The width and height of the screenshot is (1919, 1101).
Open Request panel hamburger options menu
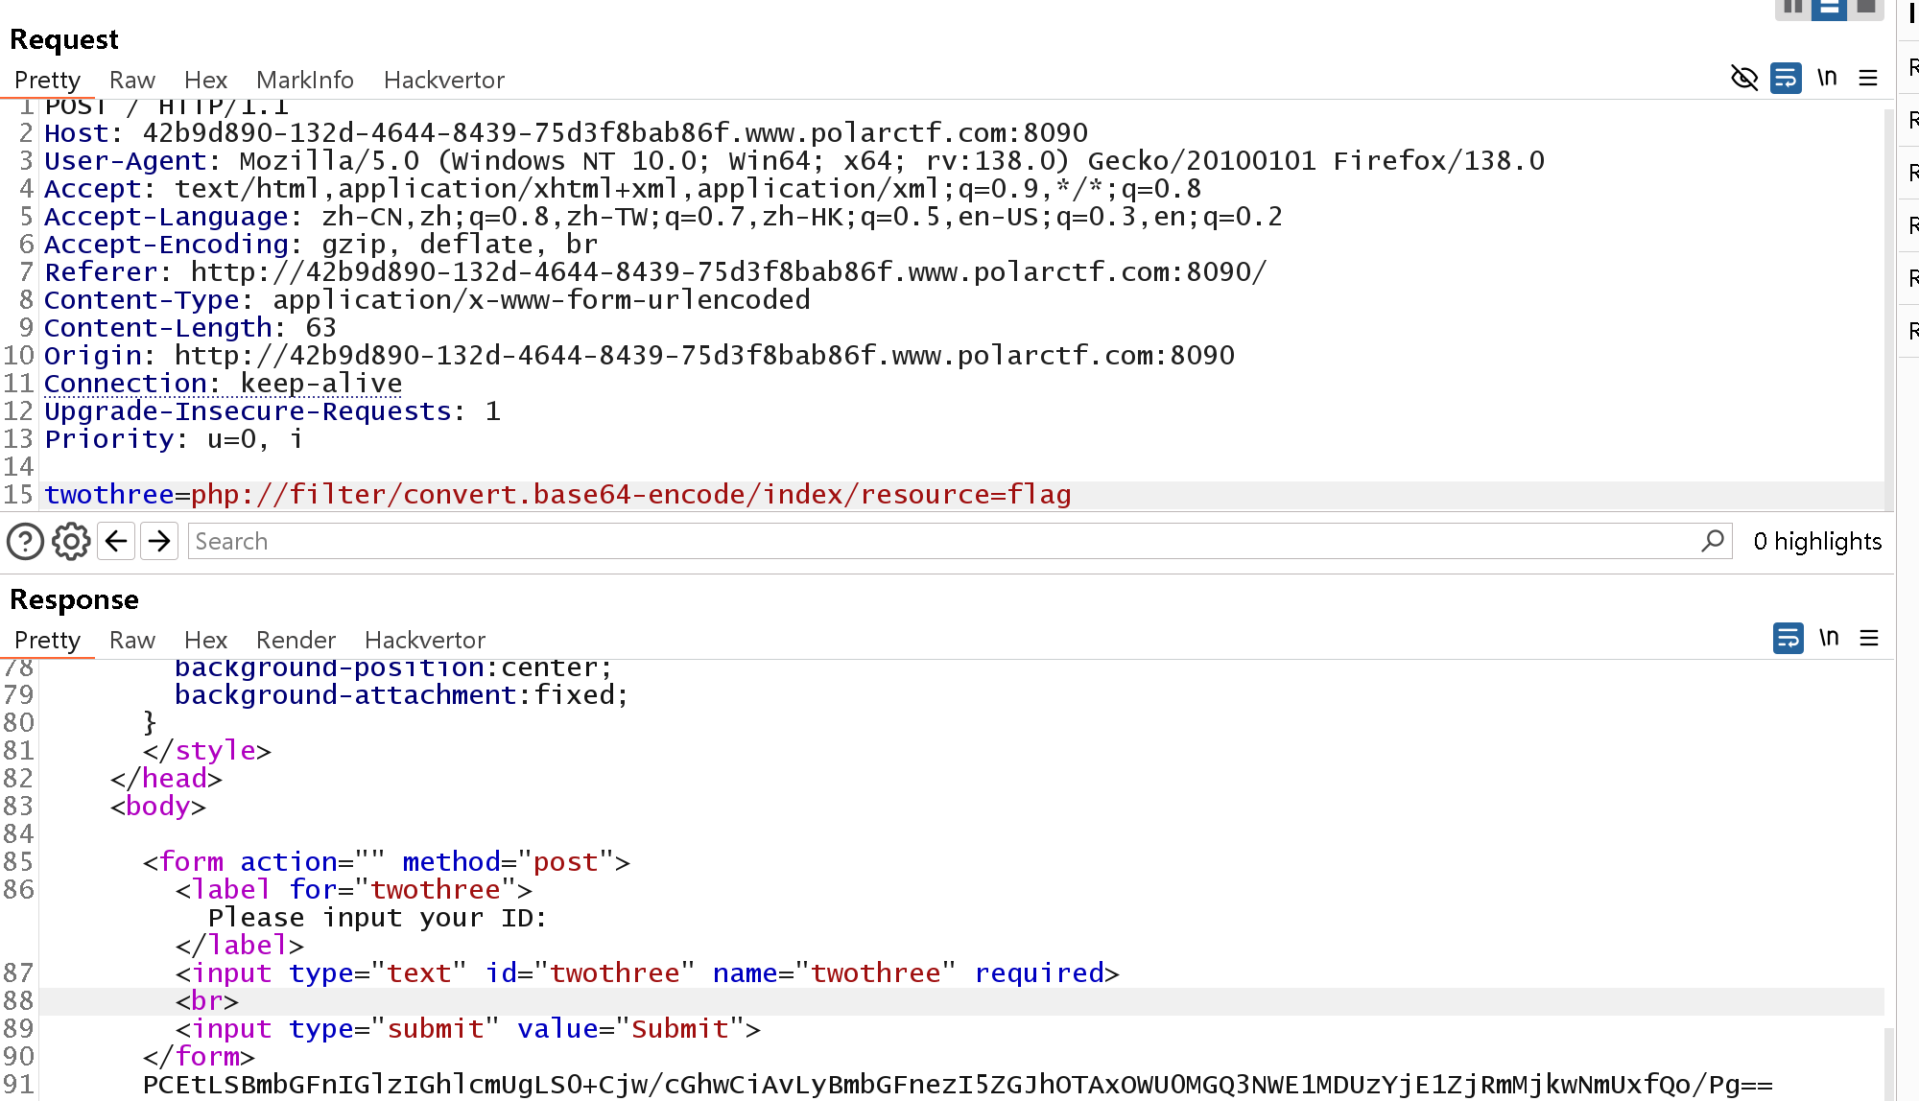pos(1868,78)
